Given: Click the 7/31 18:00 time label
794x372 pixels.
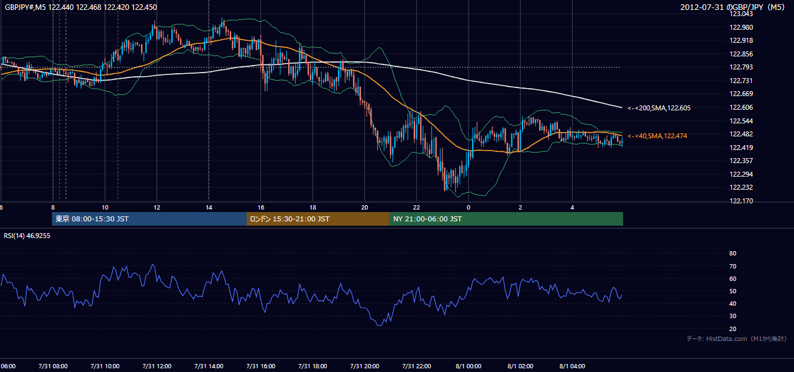Looking at the screenshot, I should click(x=313, y=366).
